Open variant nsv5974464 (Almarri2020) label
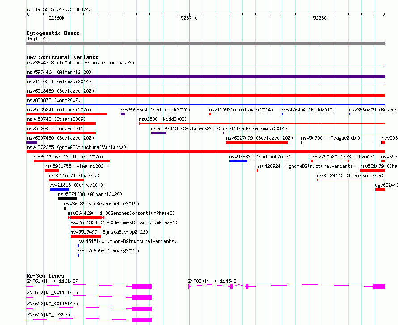 coord(59,72)
